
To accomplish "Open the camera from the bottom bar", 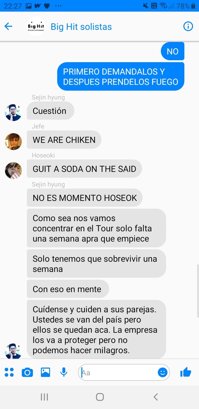I will 27,373.
